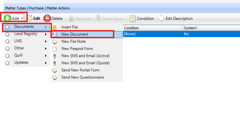Image resolution: width=240 pixels, height=116 pixels.
Task: Click the Move Up button
Action: (80, 19)
